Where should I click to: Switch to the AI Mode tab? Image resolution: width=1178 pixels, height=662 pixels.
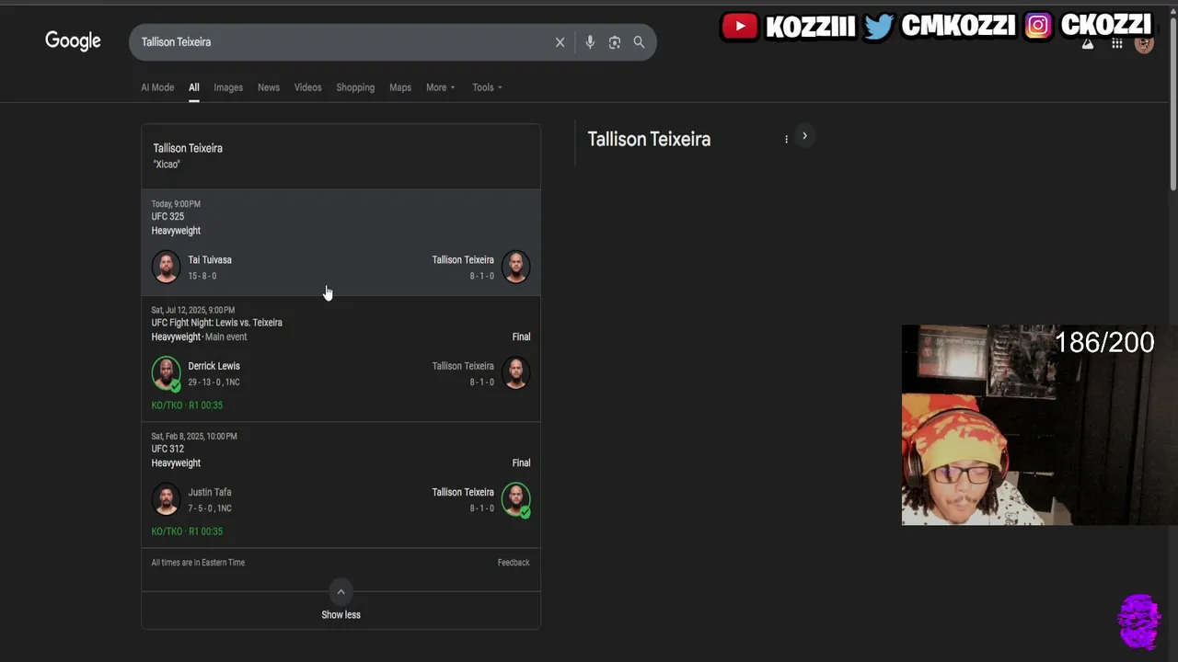pos(157,87)
